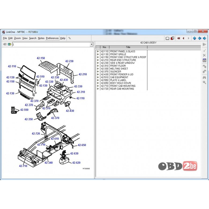Click callout 42-550 in the diagram
The image size is (209, 209).
click(24, 110)
